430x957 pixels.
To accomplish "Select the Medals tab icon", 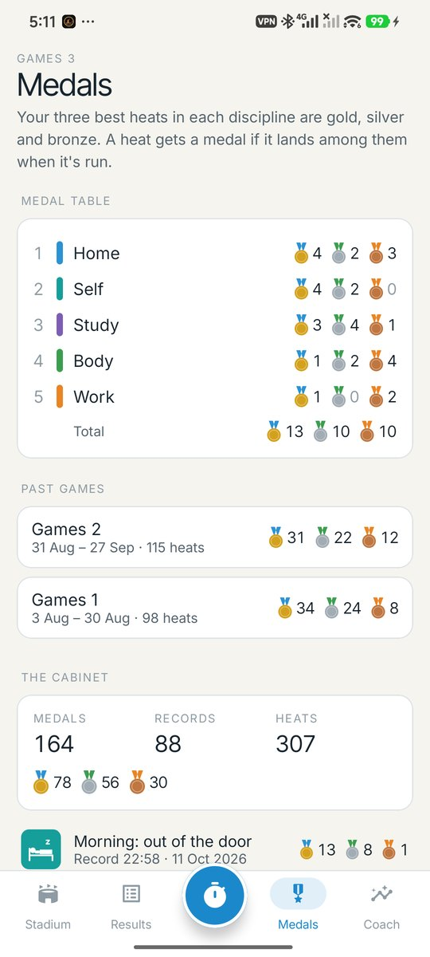I will (298, 895).
